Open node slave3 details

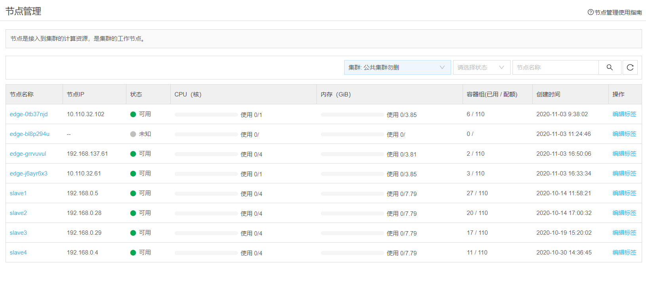pyautogui.click(x=18, y=233)
